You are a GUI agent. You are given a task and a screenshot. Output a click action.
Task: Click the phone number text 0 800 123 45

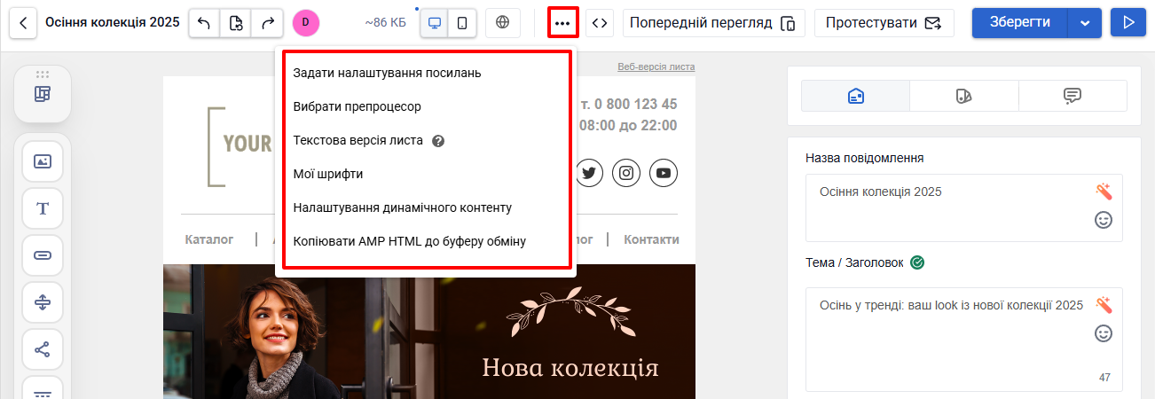pyautogui.click(x=635, y=104)
